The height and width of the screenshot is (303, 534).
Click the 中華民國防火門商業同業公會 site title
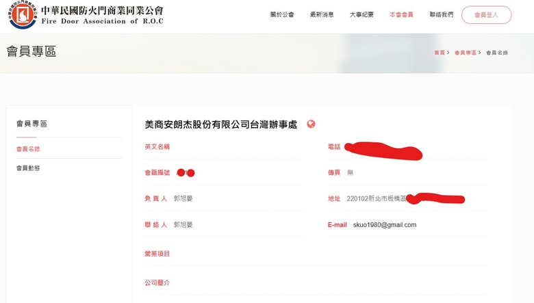(x=102, y=11)
